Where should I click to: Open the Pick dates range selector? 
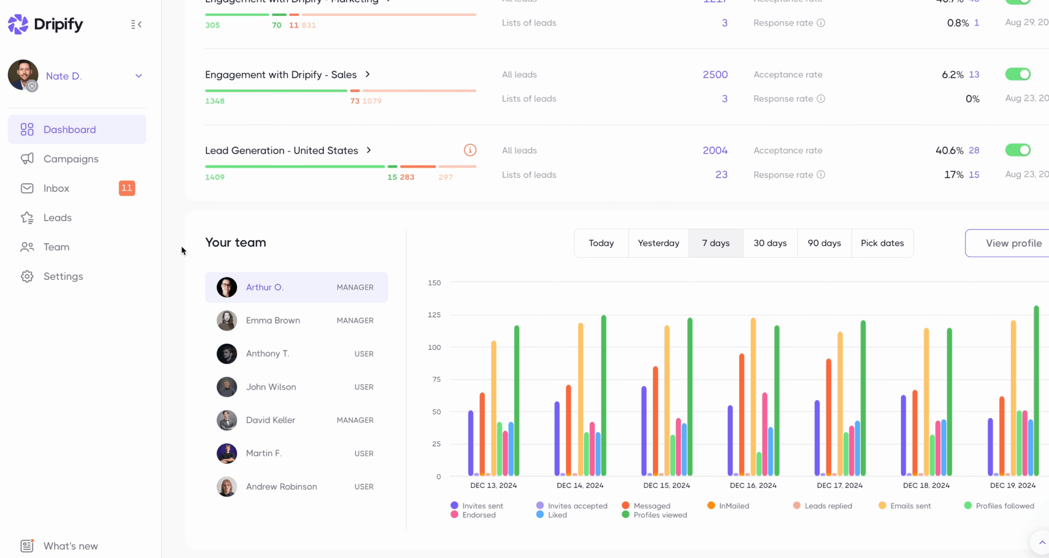883,243
